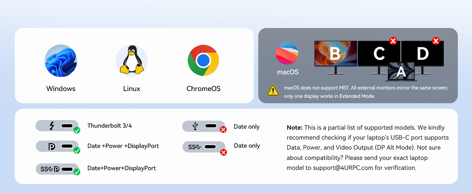Click the bold "Note:" heading
Screen dimensions: 472x193
[295, 128]
